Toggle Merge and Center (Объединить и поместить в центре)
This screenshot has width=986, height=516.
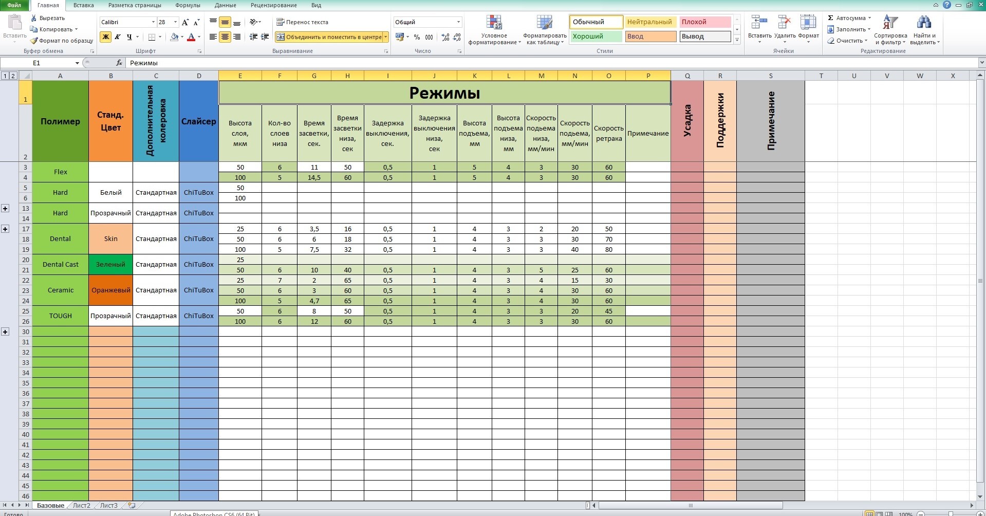329,37
